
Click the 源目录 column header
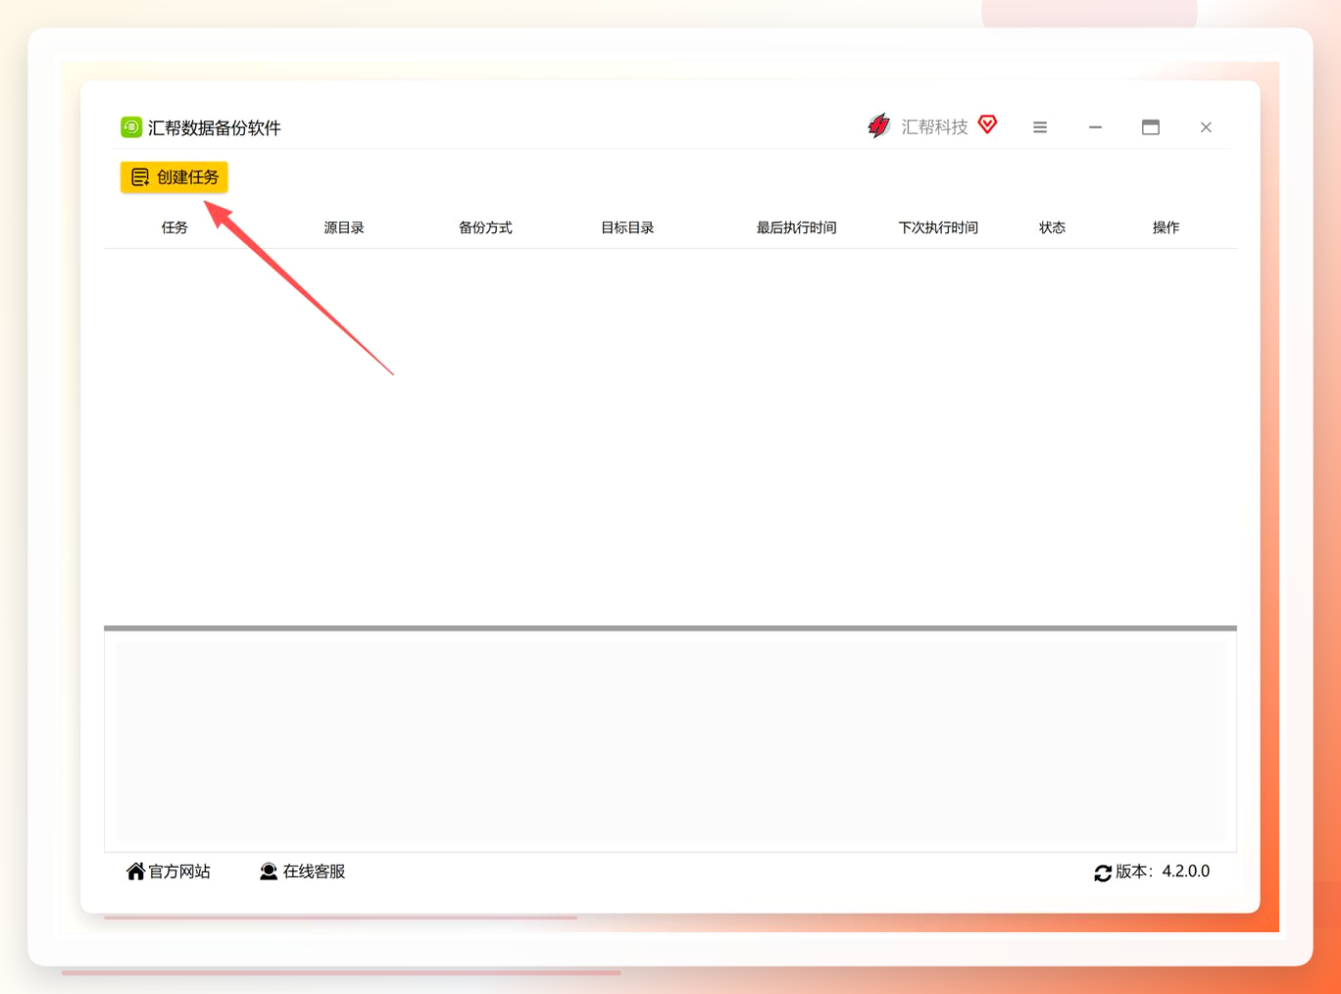344,227
